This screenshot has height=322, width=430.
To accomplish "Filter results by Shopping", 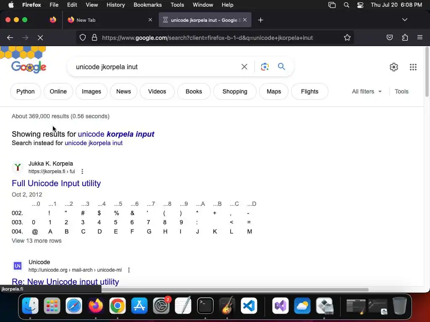I will pos(235,91).
